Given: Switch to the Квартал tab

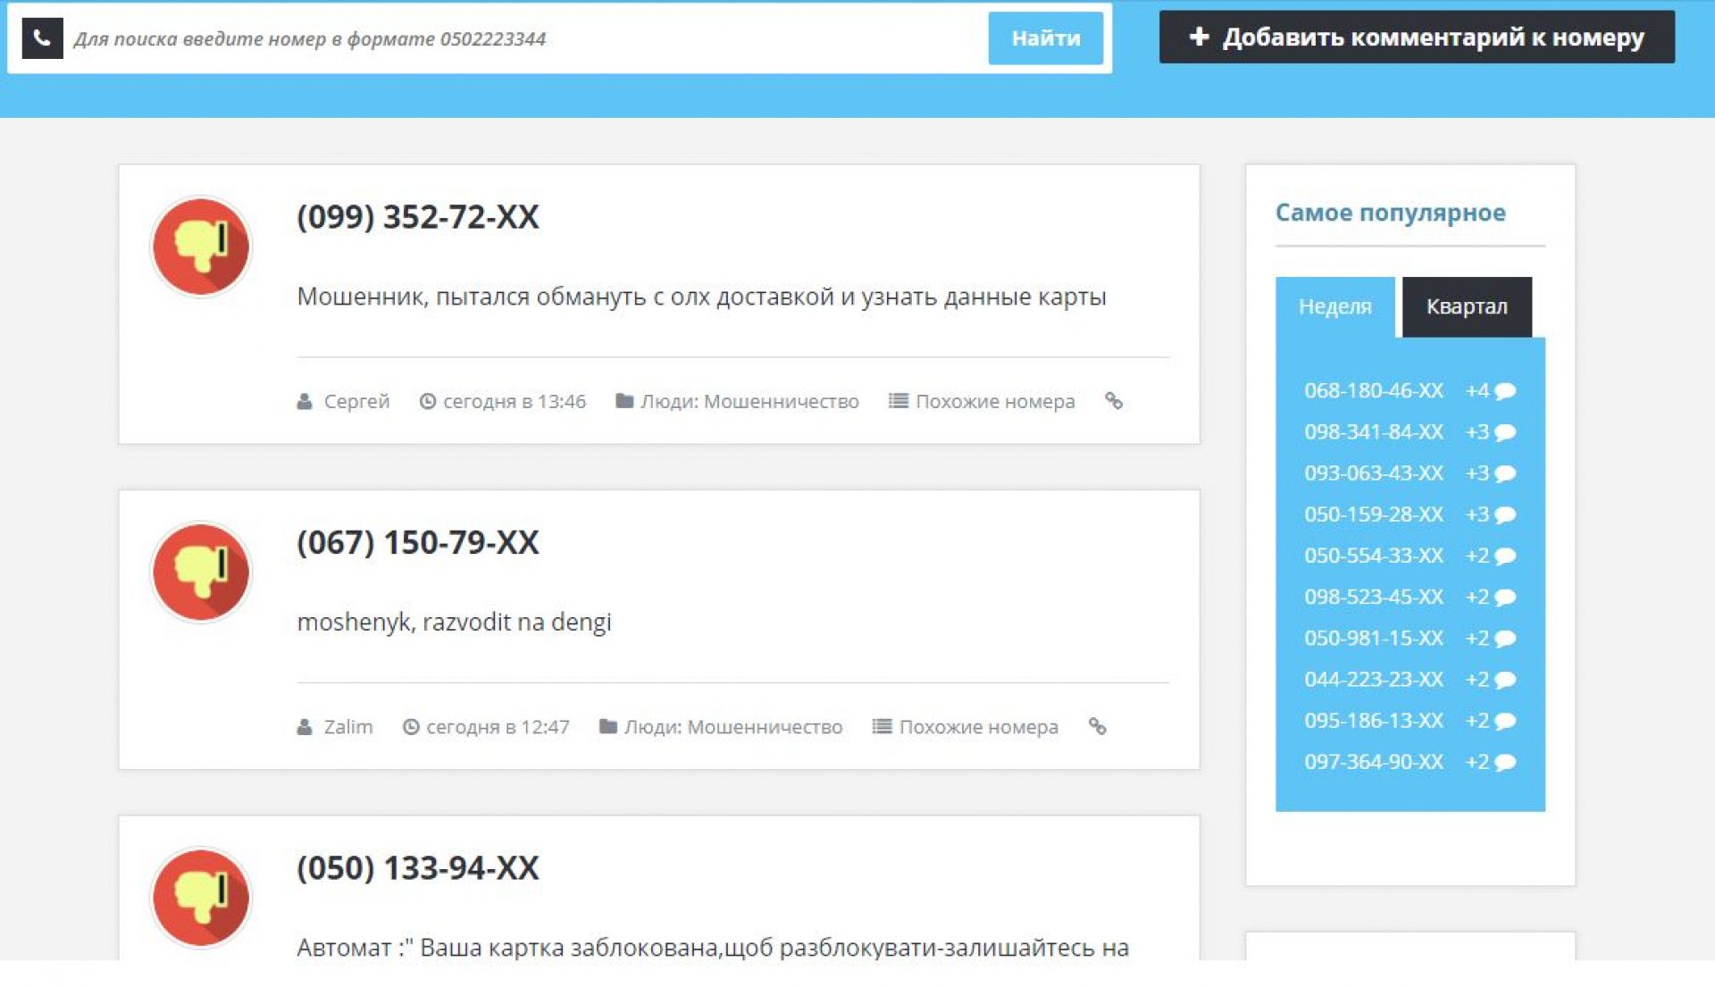Looking at the screenshot, I should coord(1466,306).
